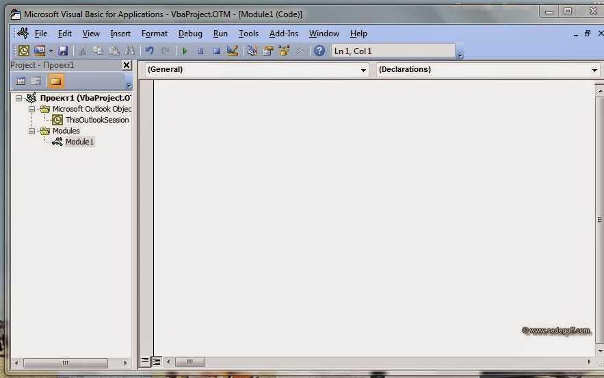604x378 pixels.
Task: Minimize the inner Module1 code window
Action: [x=575, y=35]
